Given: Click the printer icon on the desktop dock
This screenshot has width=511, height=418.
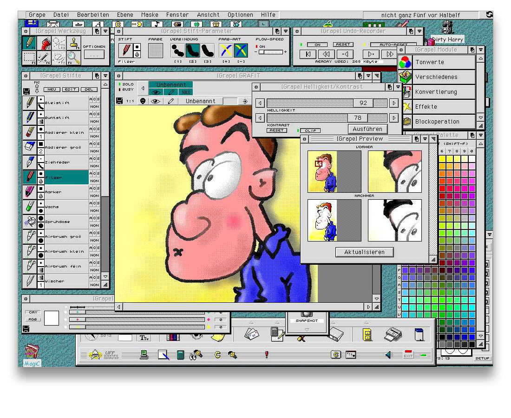Looking at the screenshot, I should pyautogui.click(x=393, y=334).
